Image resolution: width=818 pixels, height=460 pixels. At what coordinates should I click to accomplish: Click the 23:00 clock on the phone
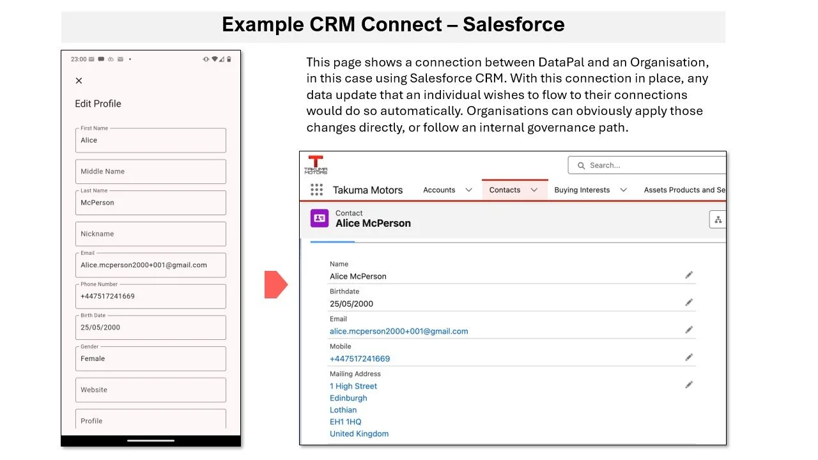[x=79, y=59]
